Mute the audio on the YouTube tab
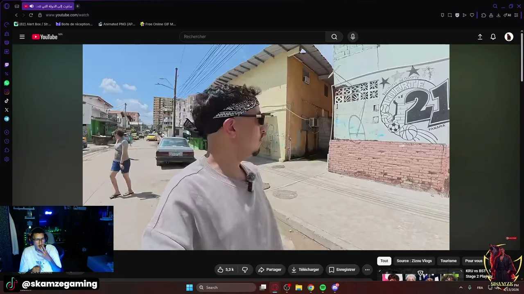This screenshot has height=294, width=524. coord(32,6)
